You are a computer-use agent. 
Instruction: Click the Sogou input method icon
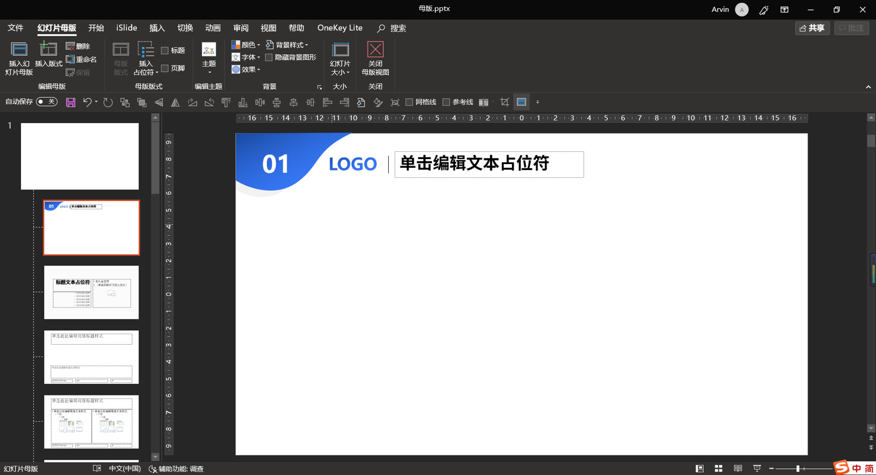(842, 467)
